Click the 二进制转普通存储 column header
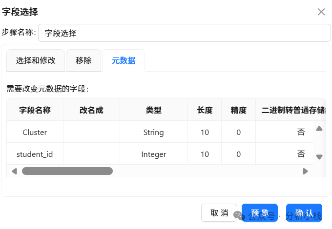The width and height of the screenshot is (332, 229). point(290,110)
